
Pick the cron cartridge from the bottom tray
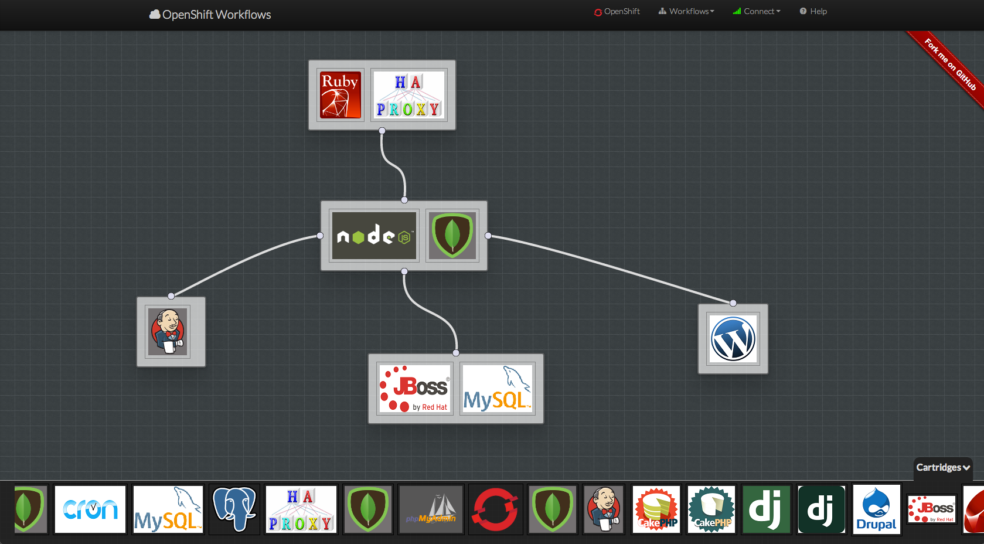click(90, 509)
